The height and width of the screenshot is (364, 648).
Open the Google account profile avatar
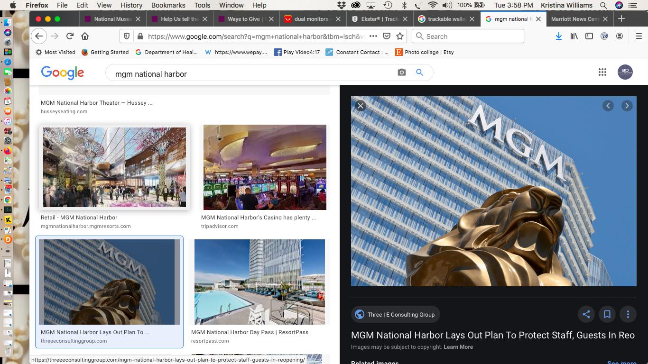coord(625,72)
